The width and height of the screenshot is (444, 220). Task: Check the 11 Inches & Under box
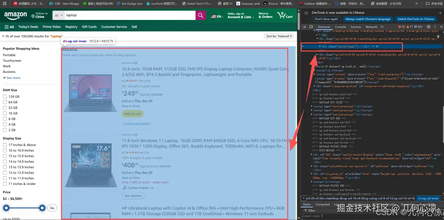pyautogui.click(x=5, y=184)
